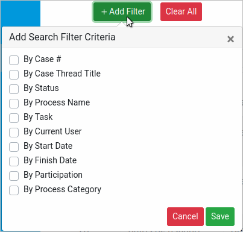Click the By Status label text
Image resolution: width=243 pixels, height=232 pixels.
[41, 88]
